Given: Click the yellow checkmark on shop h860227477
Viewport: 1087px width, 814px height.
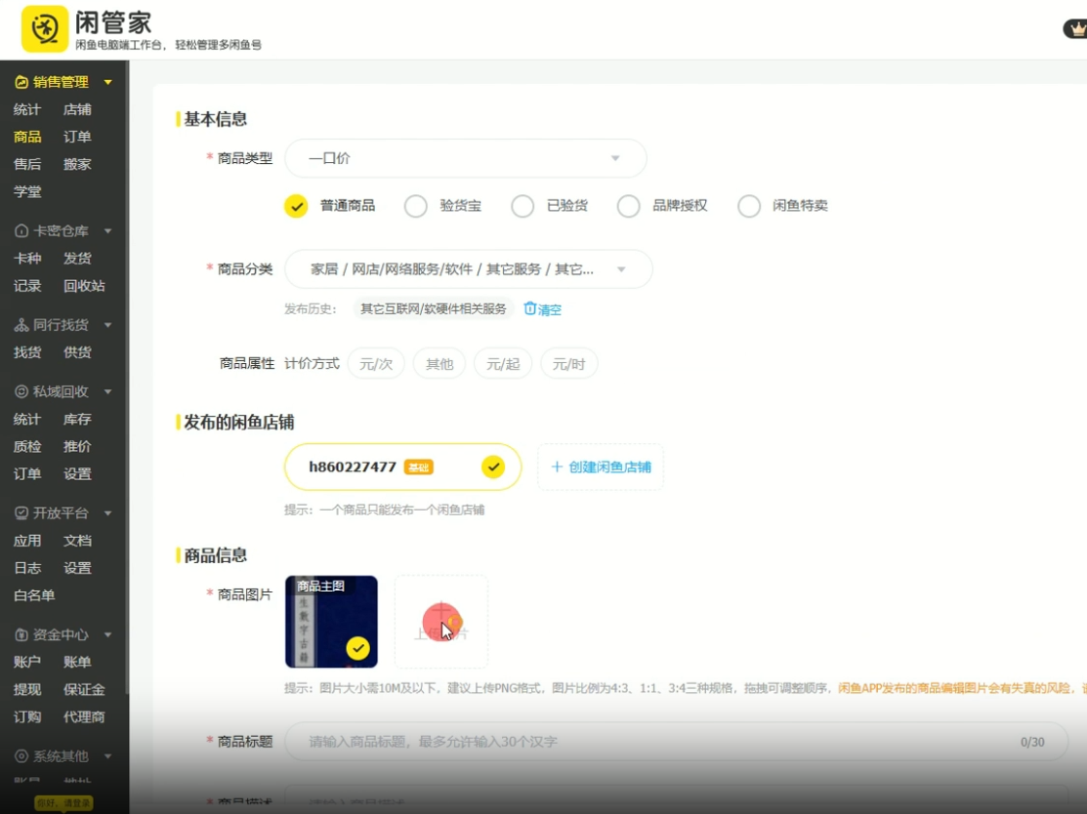Looking at the screenshot, I should click(x=493, y=467).
